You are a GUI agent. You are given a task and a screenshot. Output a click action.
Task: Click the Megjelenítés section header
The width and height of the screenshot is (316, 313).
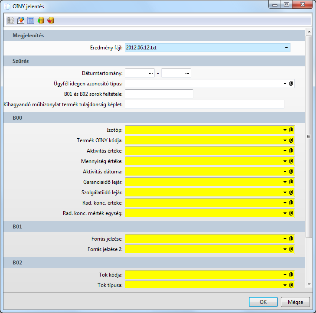tap(154, 36)
